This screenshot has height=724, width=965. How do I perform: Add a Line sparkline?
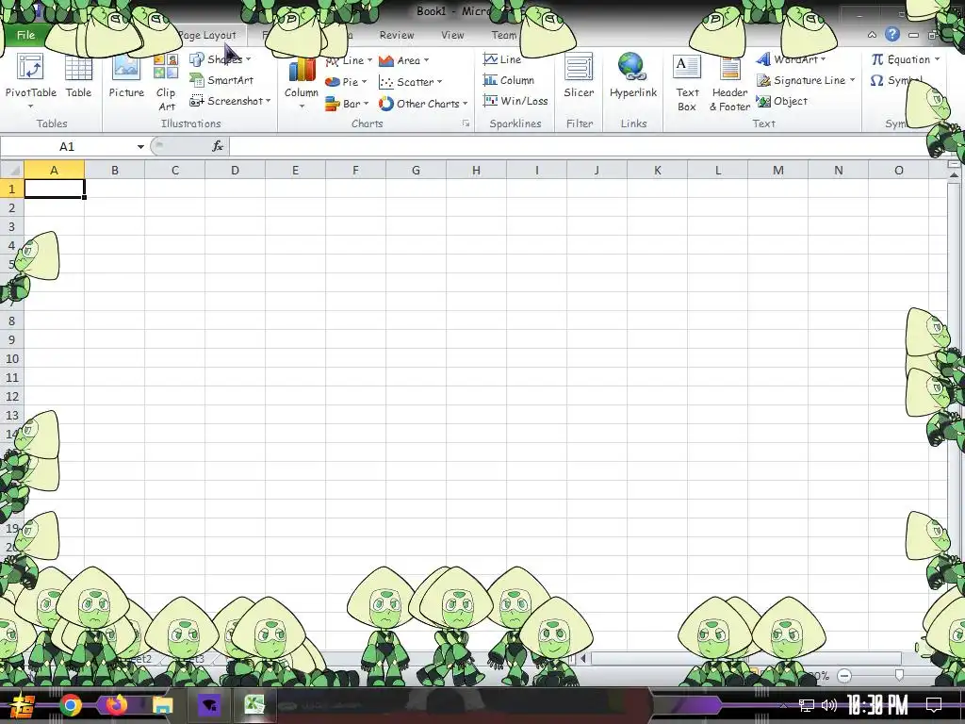[x=502, y=59]
